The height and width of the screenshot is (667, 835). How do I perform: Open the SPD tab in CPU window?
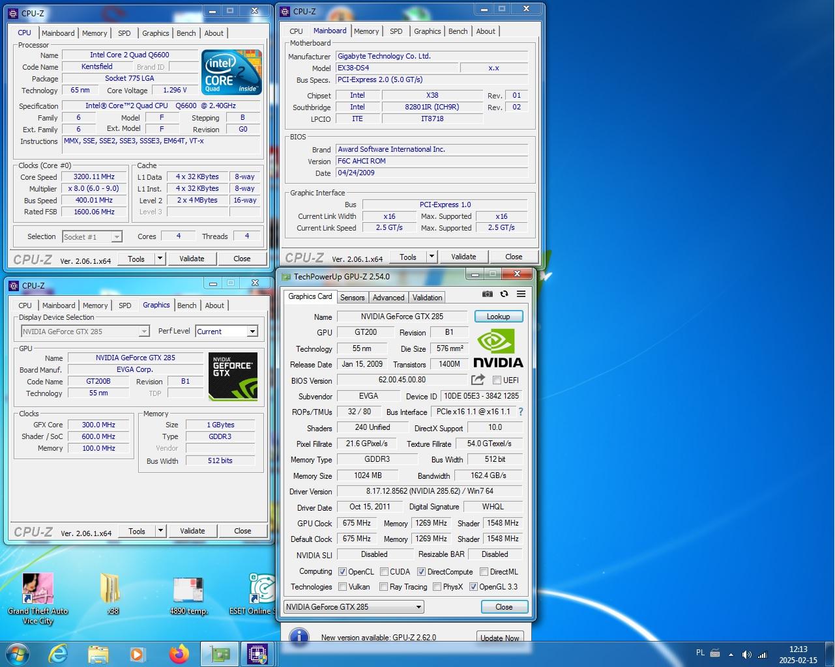click(x=124, y=33)
